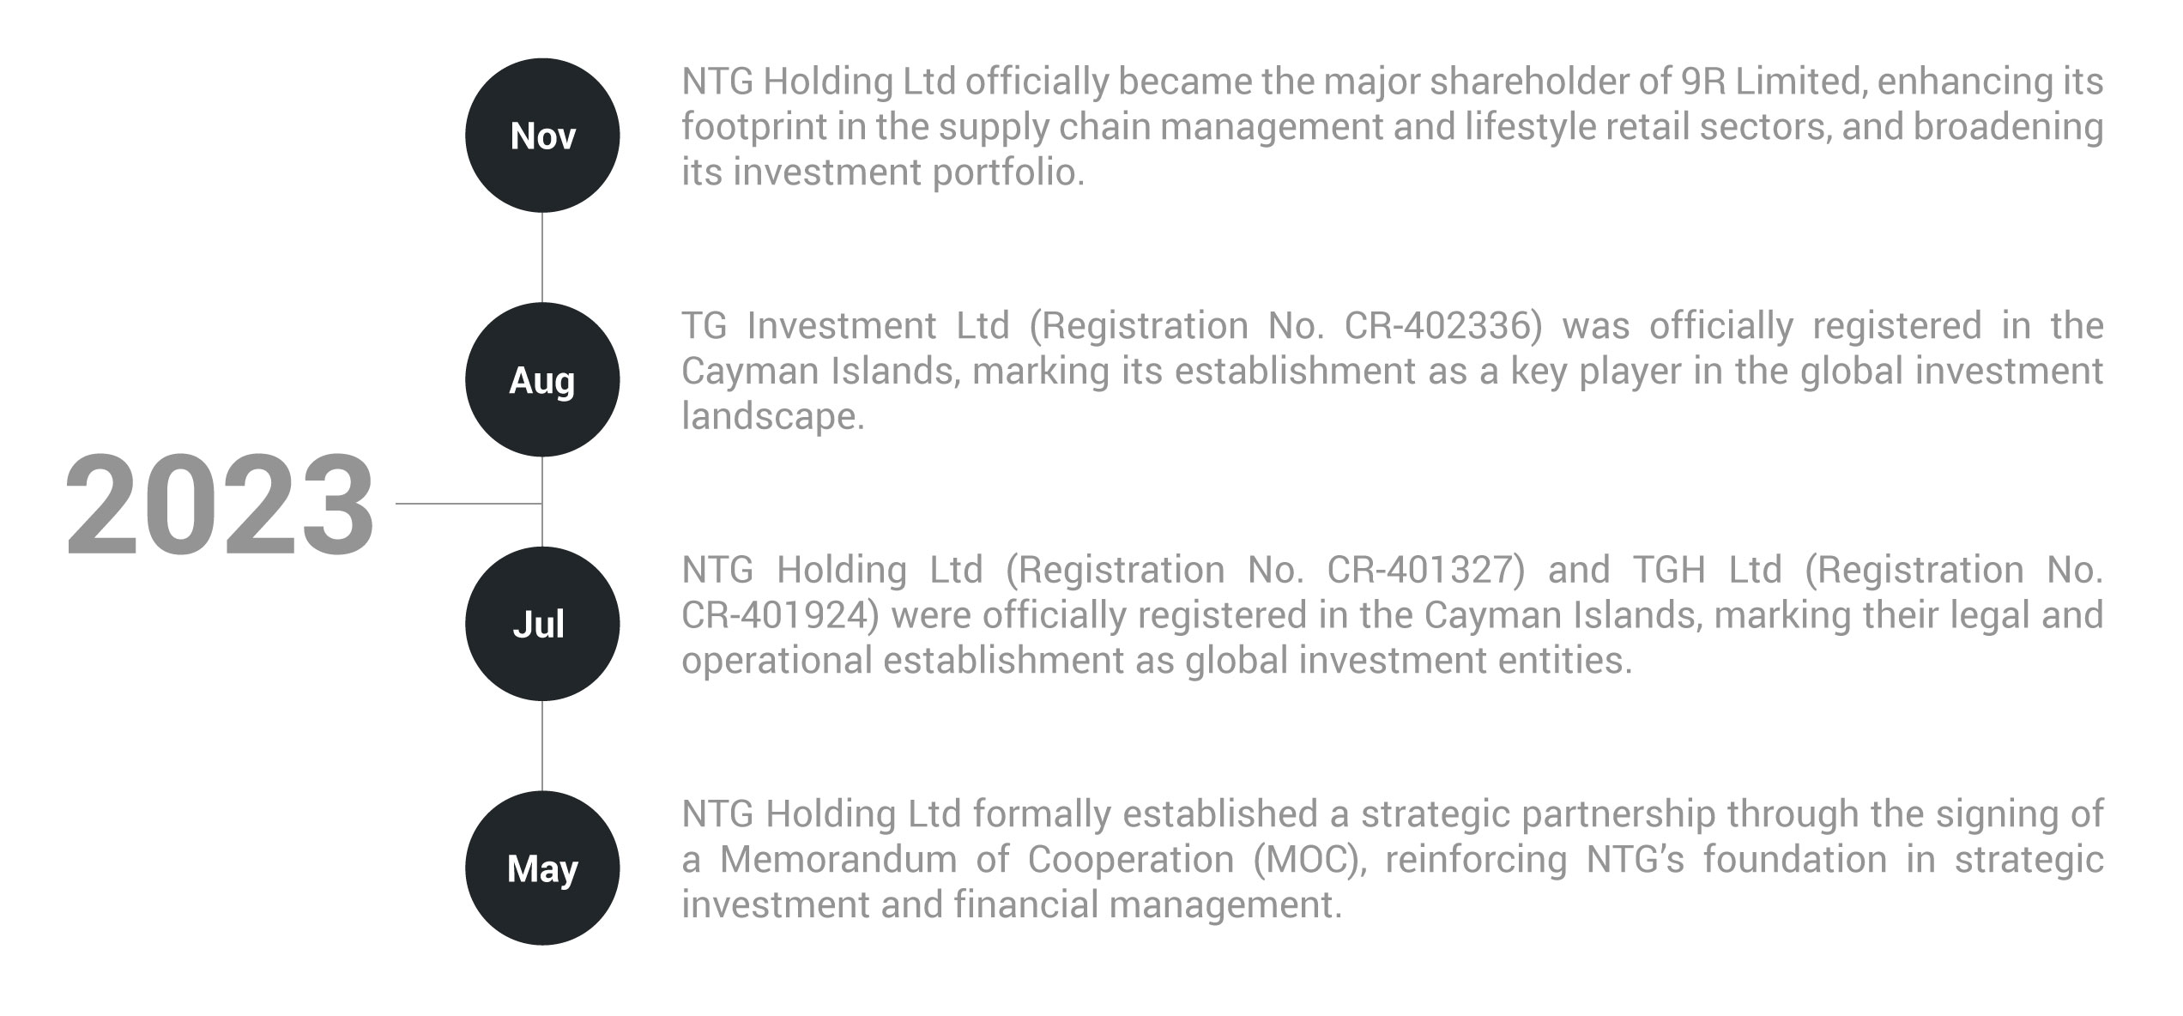Click the Nov timeline circle
This screenshot has width=2183, height=1016.
point(542,136)
